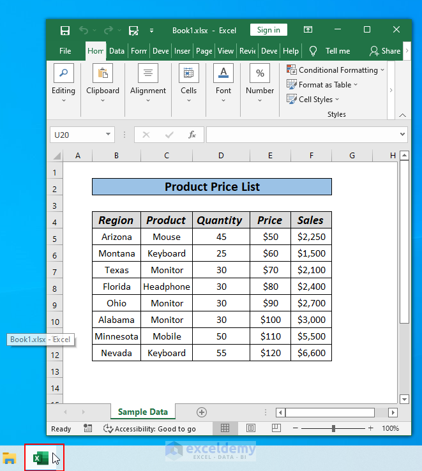This screenshot has width=422, height=471.
Task: Click the Name Box showing U20
Action: pyautogui.click(x=79, y=135)
